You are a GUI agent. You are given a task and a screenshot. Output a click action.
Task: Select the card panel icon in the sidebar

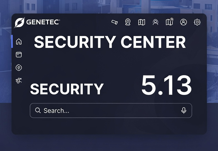[19, 55]
